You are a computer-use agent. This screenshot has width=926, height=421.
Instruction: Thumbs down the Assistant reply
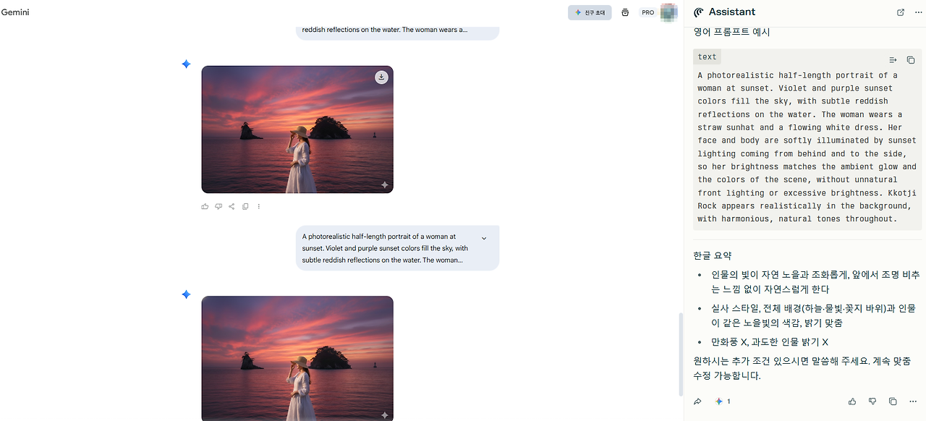point(872,401)
